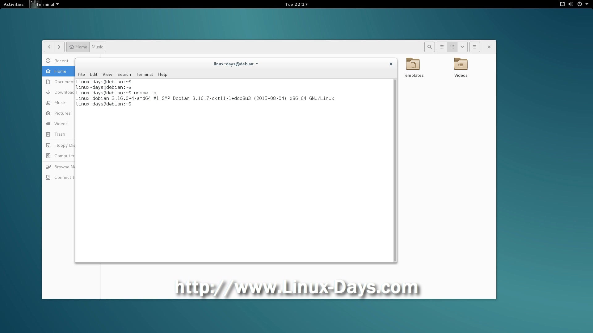Image resolution: width=593 pixels, height=333 pixels.
Task: Open the Terminal menu in menubar
Action: 144,74
